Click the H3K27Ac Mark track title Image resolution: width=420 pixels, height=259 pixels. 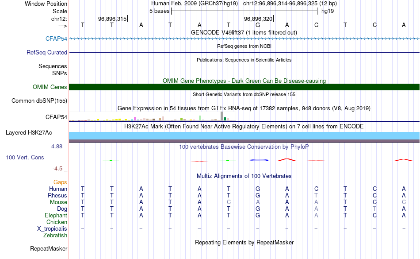click(244, 126)
